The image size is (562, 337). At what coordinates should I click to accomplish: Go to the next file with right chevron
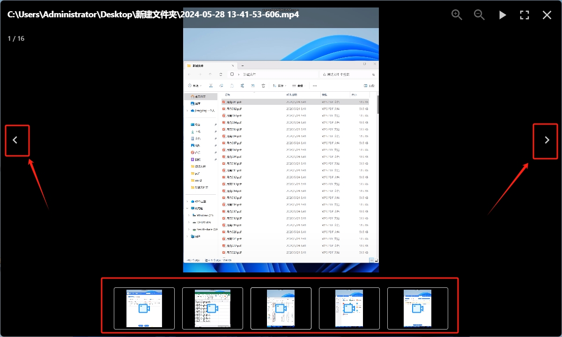tap(547, 140)
